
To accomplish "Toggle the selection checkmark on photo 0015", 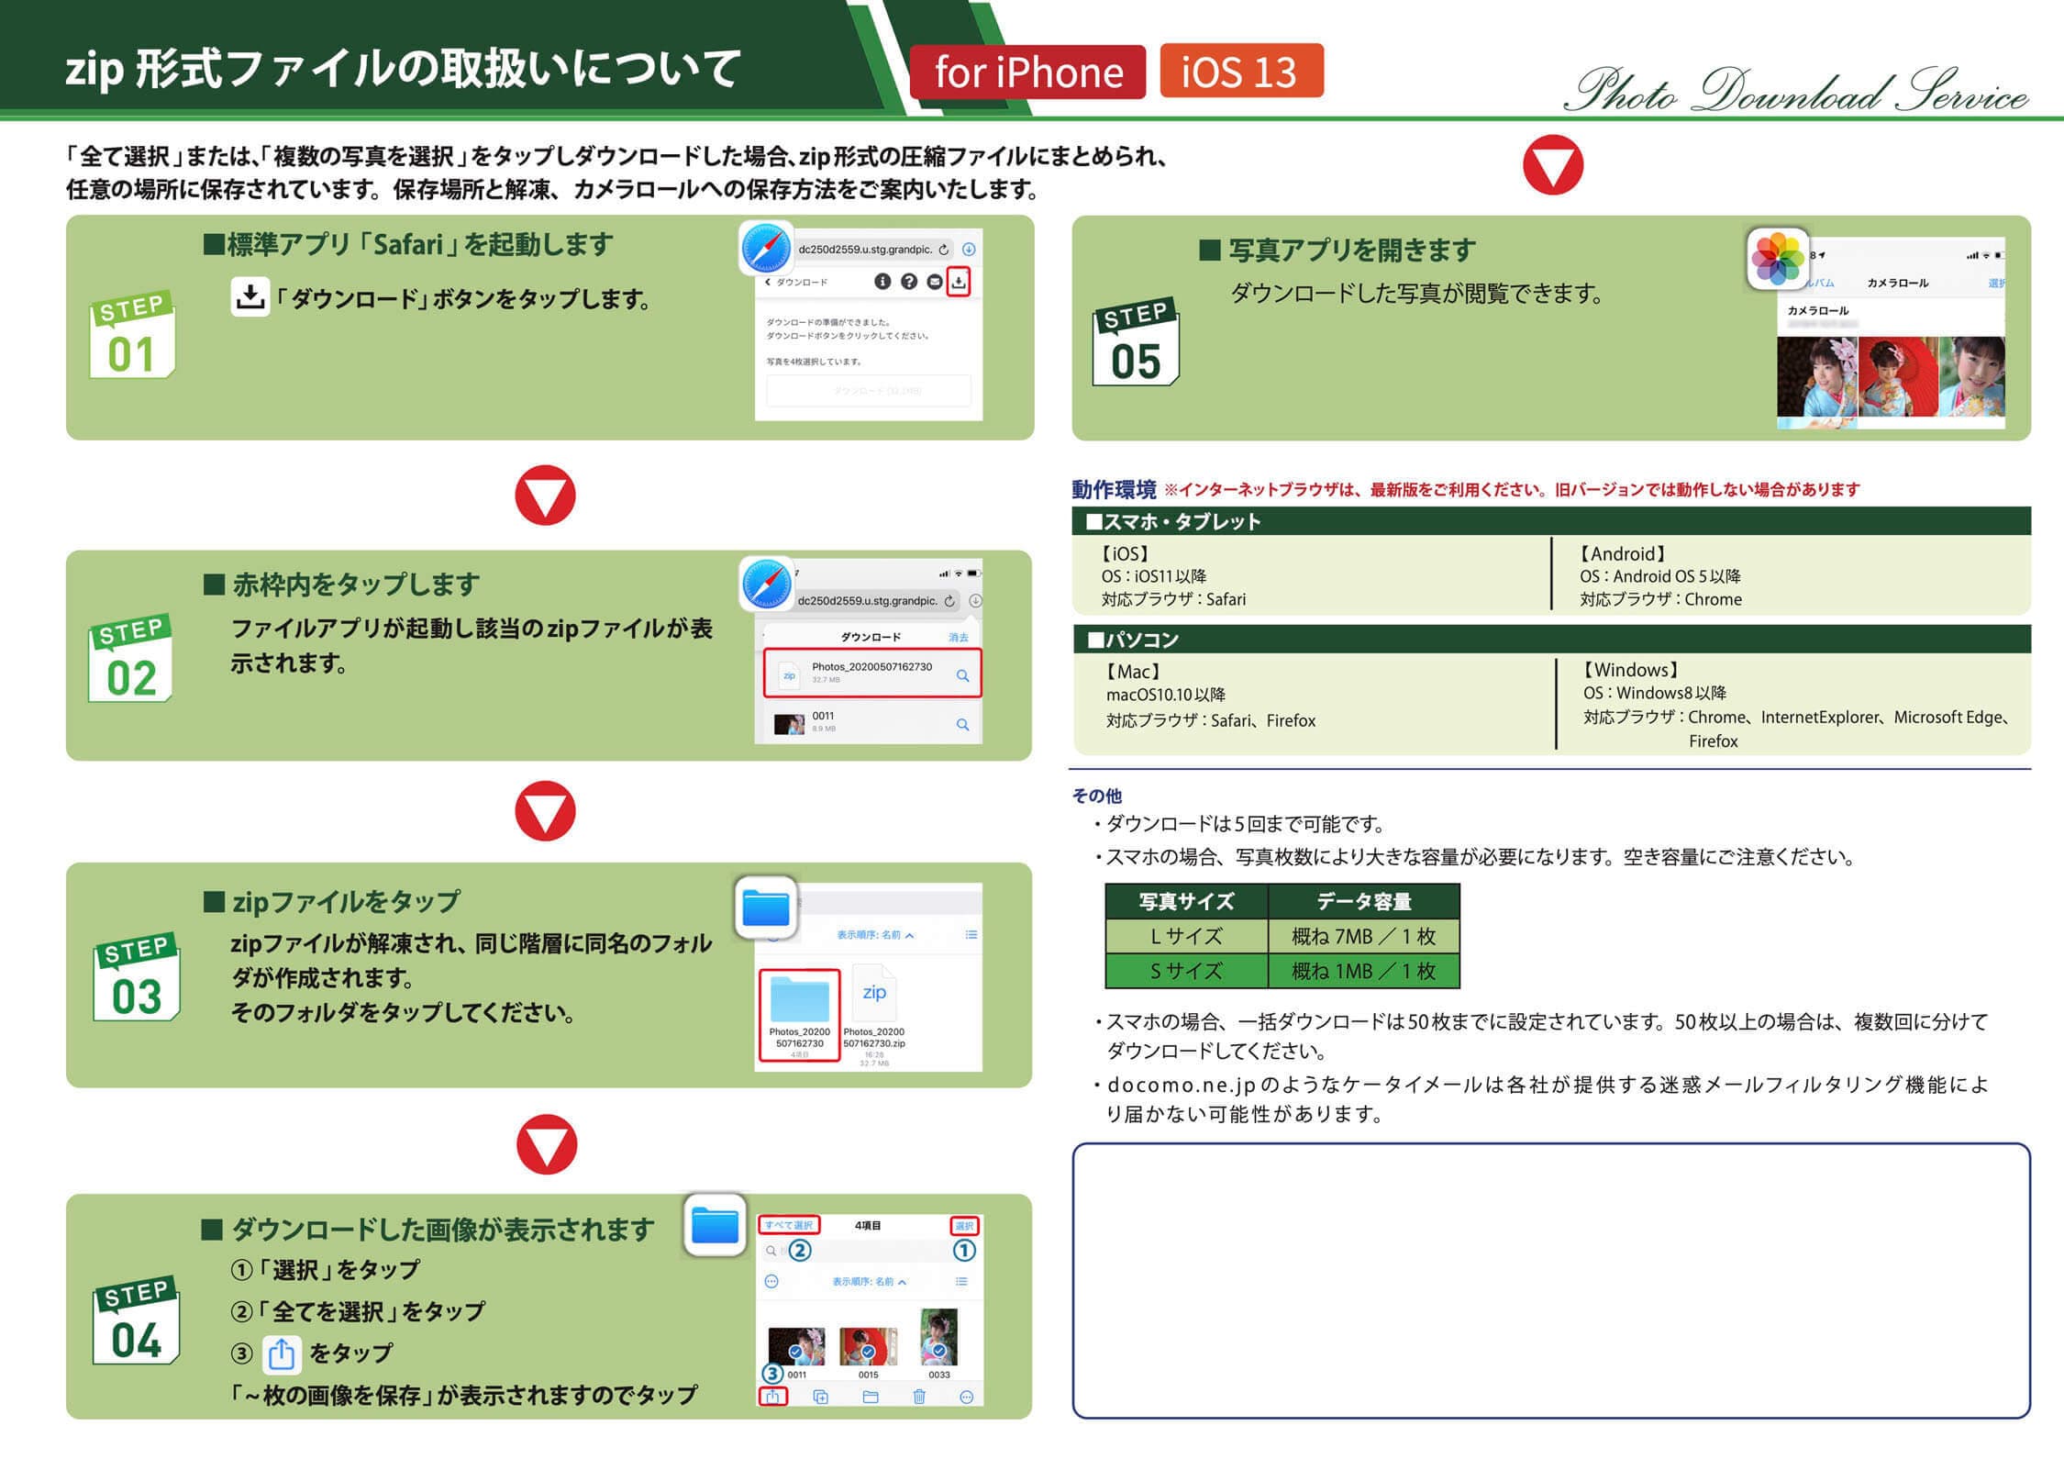I will (x=868, y=1351).
